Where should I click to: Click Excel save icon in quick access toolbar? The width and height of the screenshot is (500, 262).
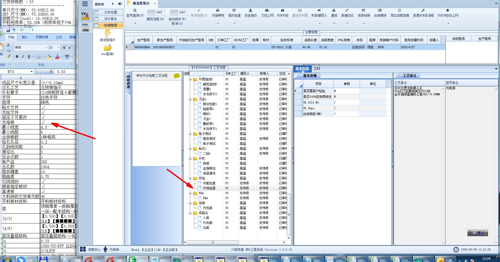(x=8, y=30)
